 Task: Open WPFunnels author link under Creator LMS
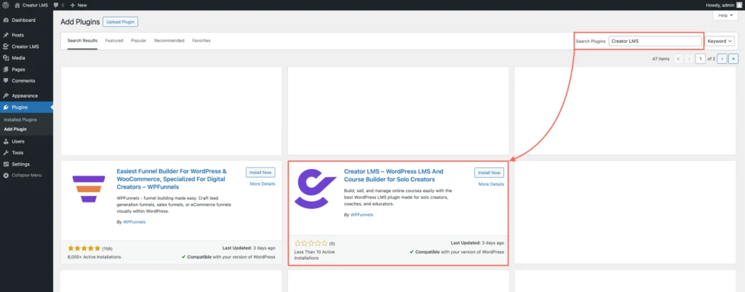pos(362,215)
